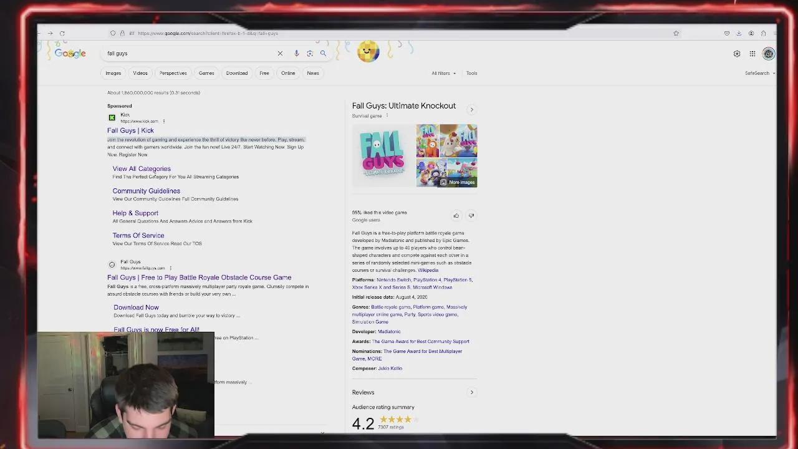Open options dots beside fallguys.com URL
The image size is (798, 449).
coord(170,268)
